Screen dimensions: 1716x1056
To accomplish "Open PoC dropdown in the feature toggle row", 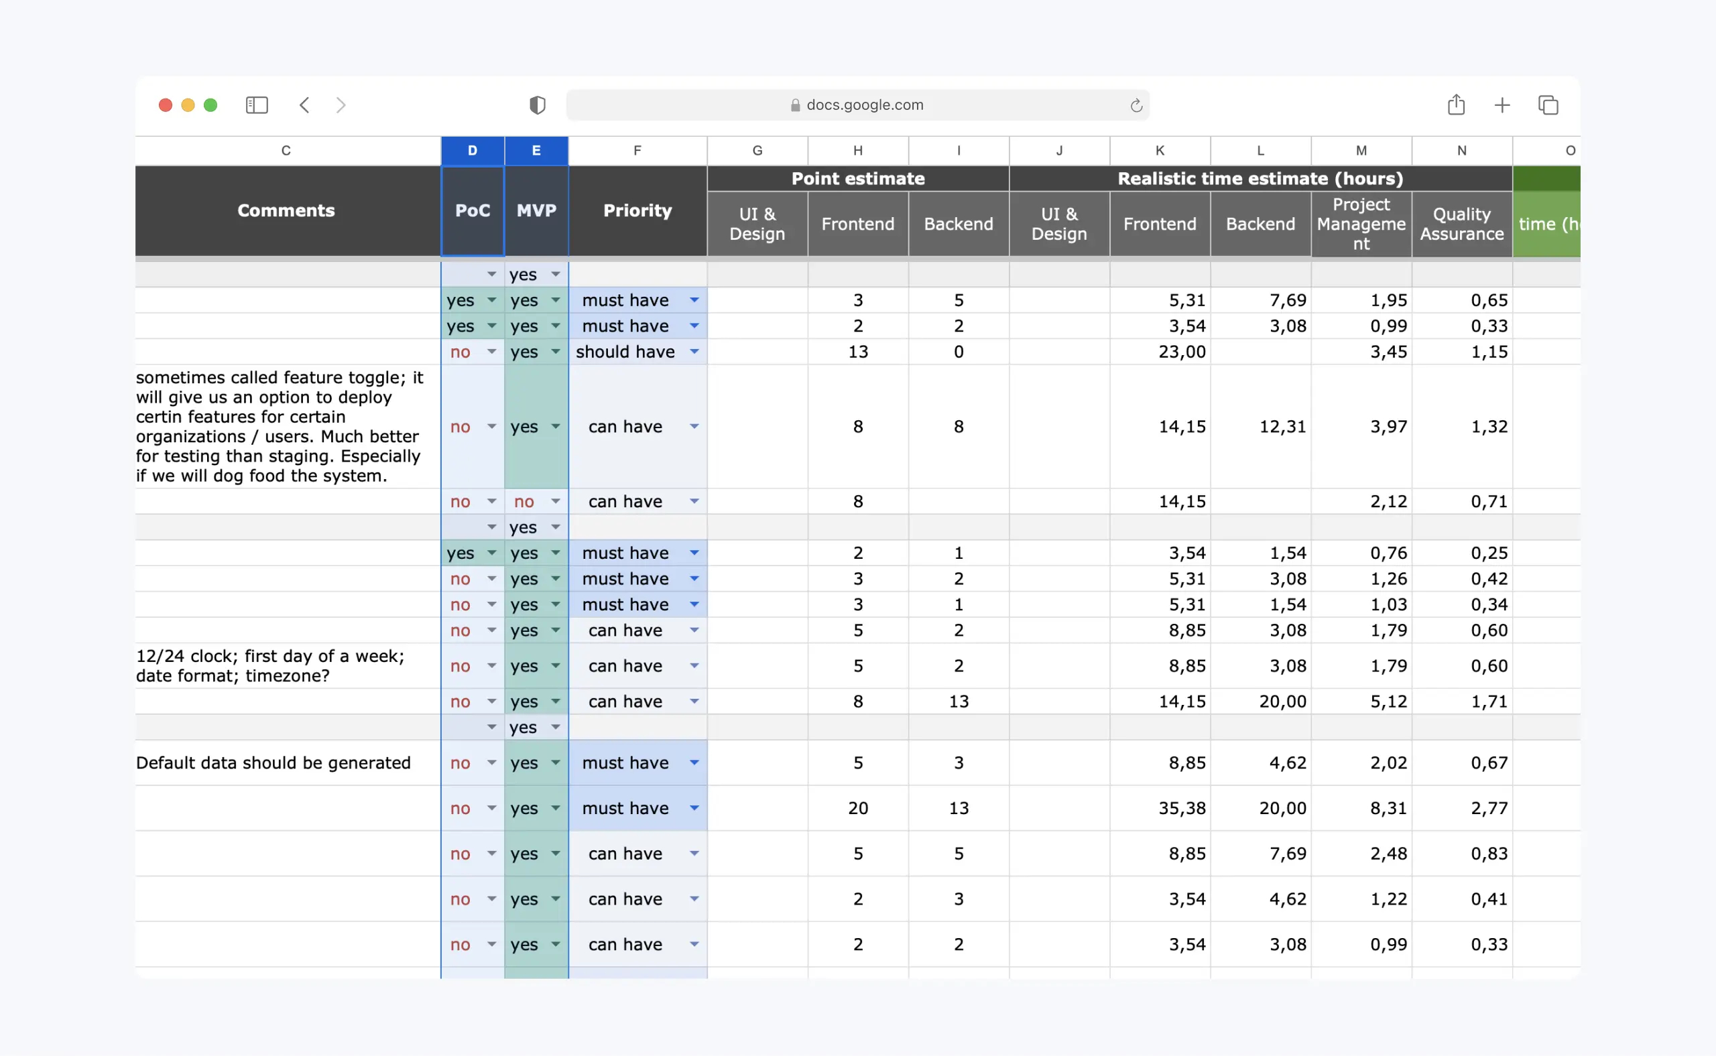I will tap(492, 427).
